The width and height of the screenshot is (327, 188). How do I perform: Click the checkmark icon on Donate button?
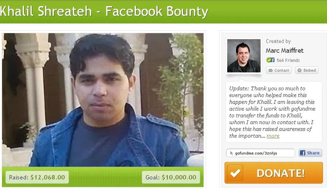pos(235,173)
